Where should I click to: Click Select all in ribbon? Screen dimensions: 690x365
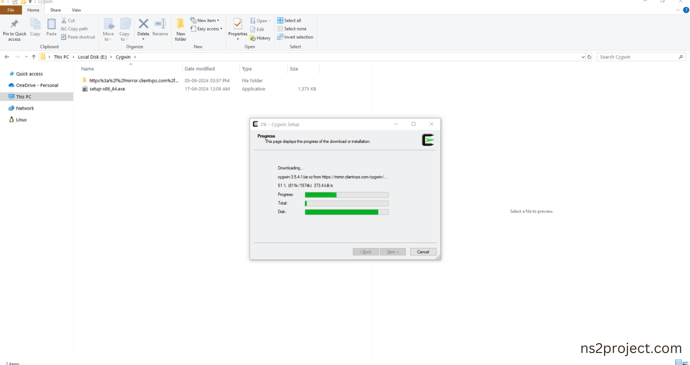pyautogui.click(x=289, y=20)
